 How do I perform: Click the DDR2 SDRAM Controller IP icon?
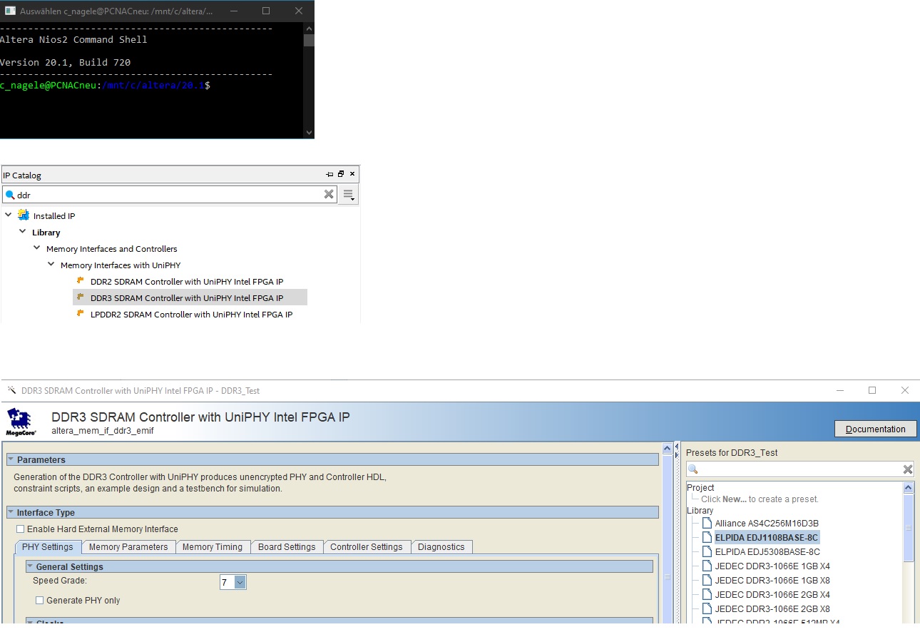[x=81, y=281]
